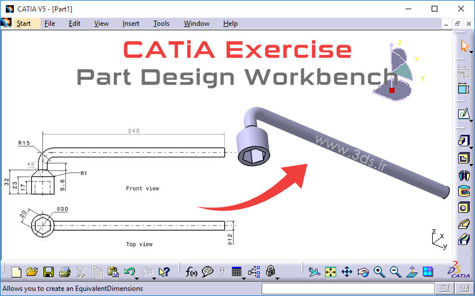Restore the Part1 document window

[x=458, y=24]
